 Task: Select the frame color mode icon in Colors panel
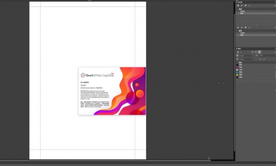pyautogui.click(x=253, y=52)
